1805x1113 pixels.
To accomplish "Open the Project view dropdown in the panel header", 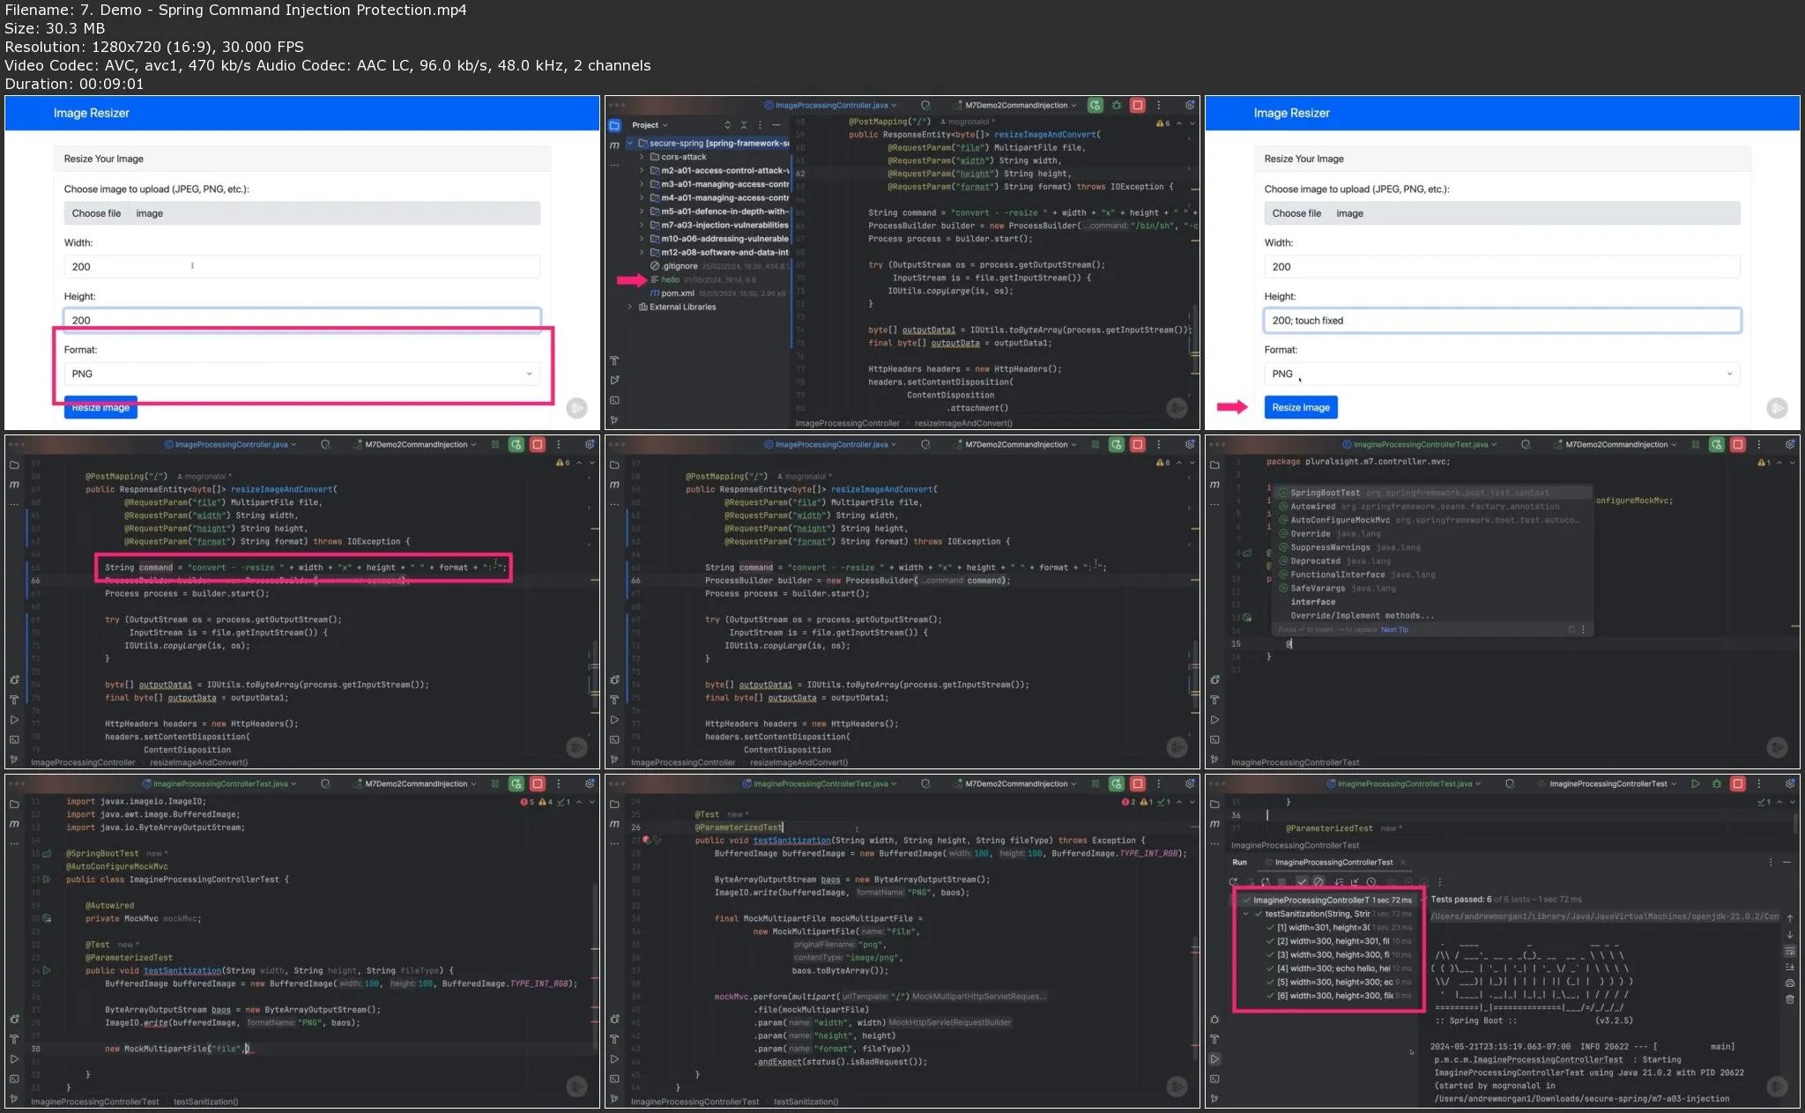I will [650, 125].
